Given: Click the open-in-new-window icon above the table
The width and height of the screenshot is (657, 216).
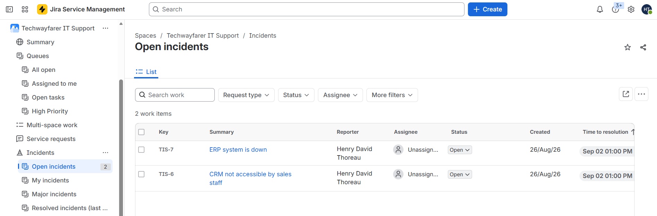Looking at the screenshot, I should coord(626,94).
